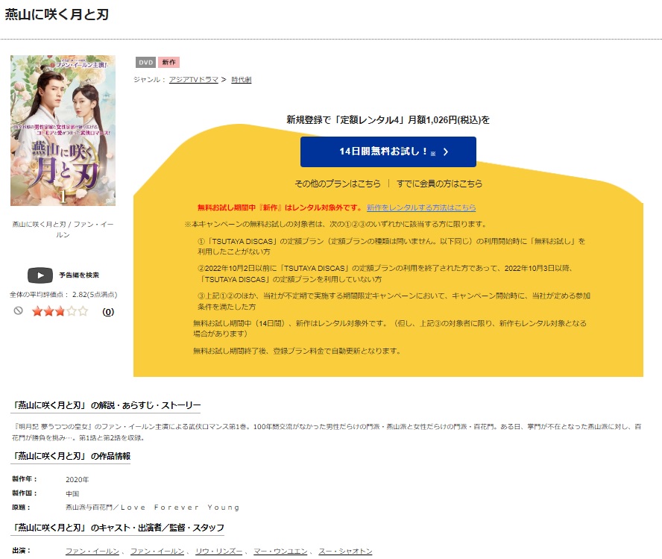
Task: Click the 14日間無料お試し button
Action: pyautogui.click(x=388, y=152)
